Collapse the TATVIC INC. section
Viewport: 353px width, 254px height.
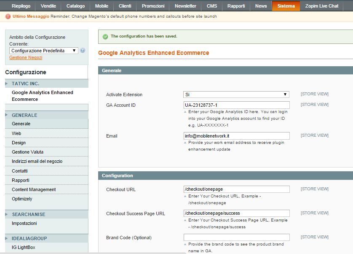(x=25, y=84)
